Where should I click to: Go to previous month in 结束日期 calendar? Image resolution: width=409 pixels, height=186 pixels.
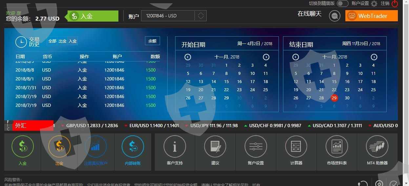tap(296, 57)
